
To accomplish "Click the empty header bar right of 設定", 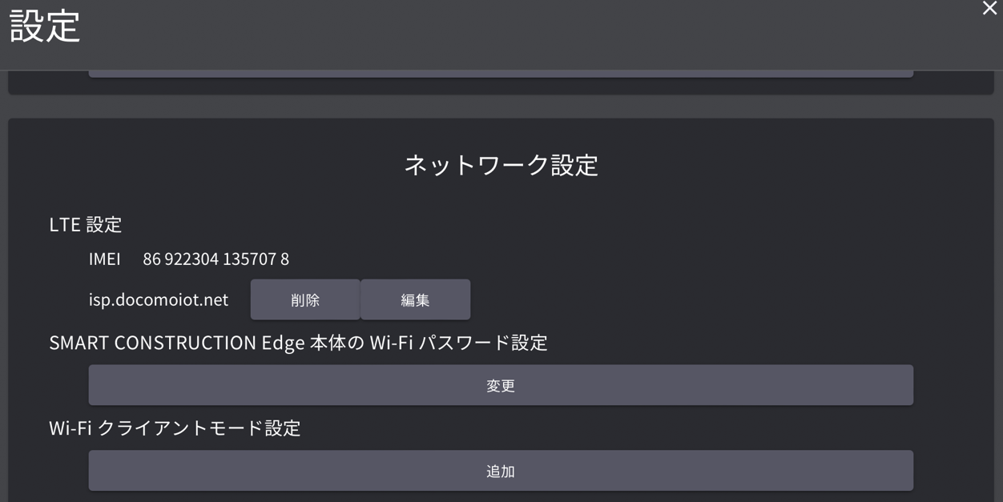I will tap(521, 32).
